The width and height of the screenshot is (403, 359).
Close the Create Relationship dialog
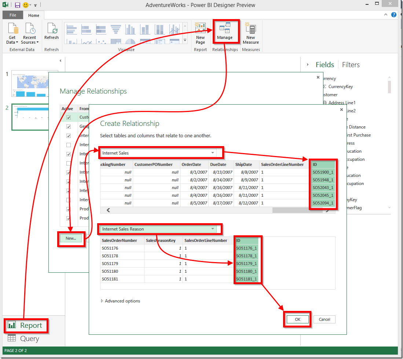[x=341, y=110]
